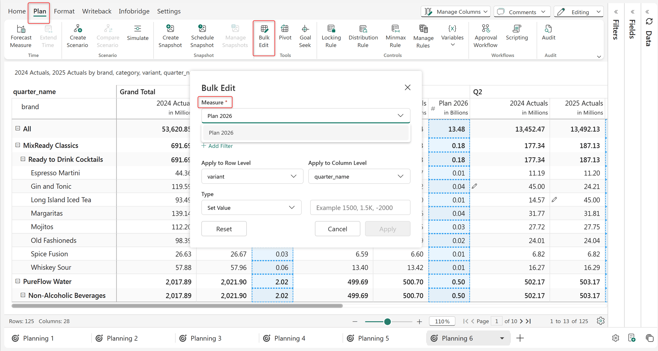Screen dimensions: 658x351
Task: Click the zoom slider handle
Action: coord(387,321)
